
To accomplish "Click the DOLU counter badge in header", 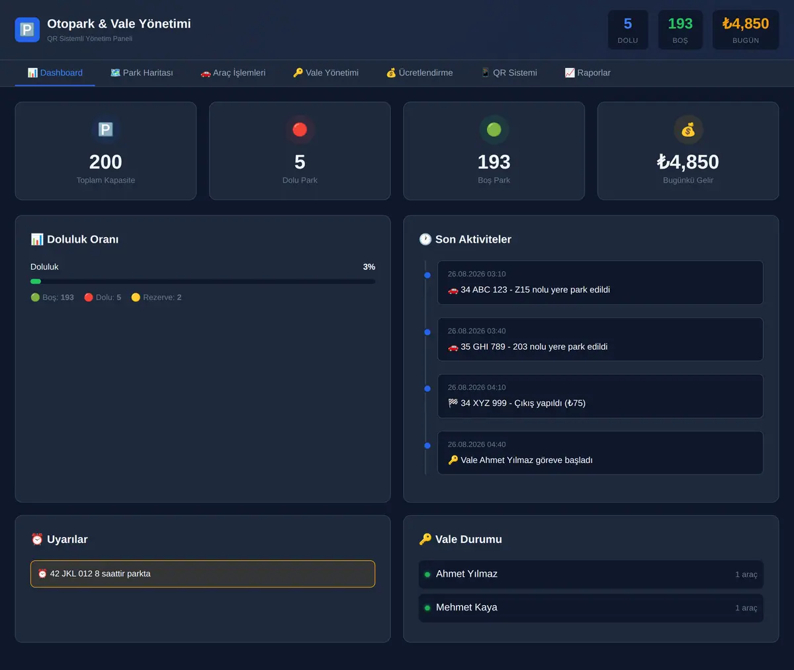I will pyautogui.click(x=628, y=30).
